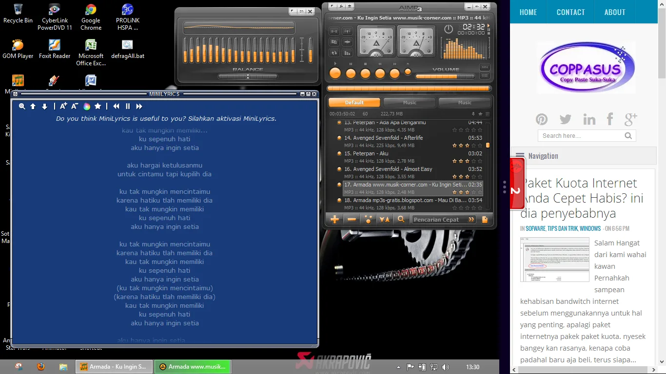Click the Twitter social icon
Viewport: 666px width, 374px height.
point(566,119)
